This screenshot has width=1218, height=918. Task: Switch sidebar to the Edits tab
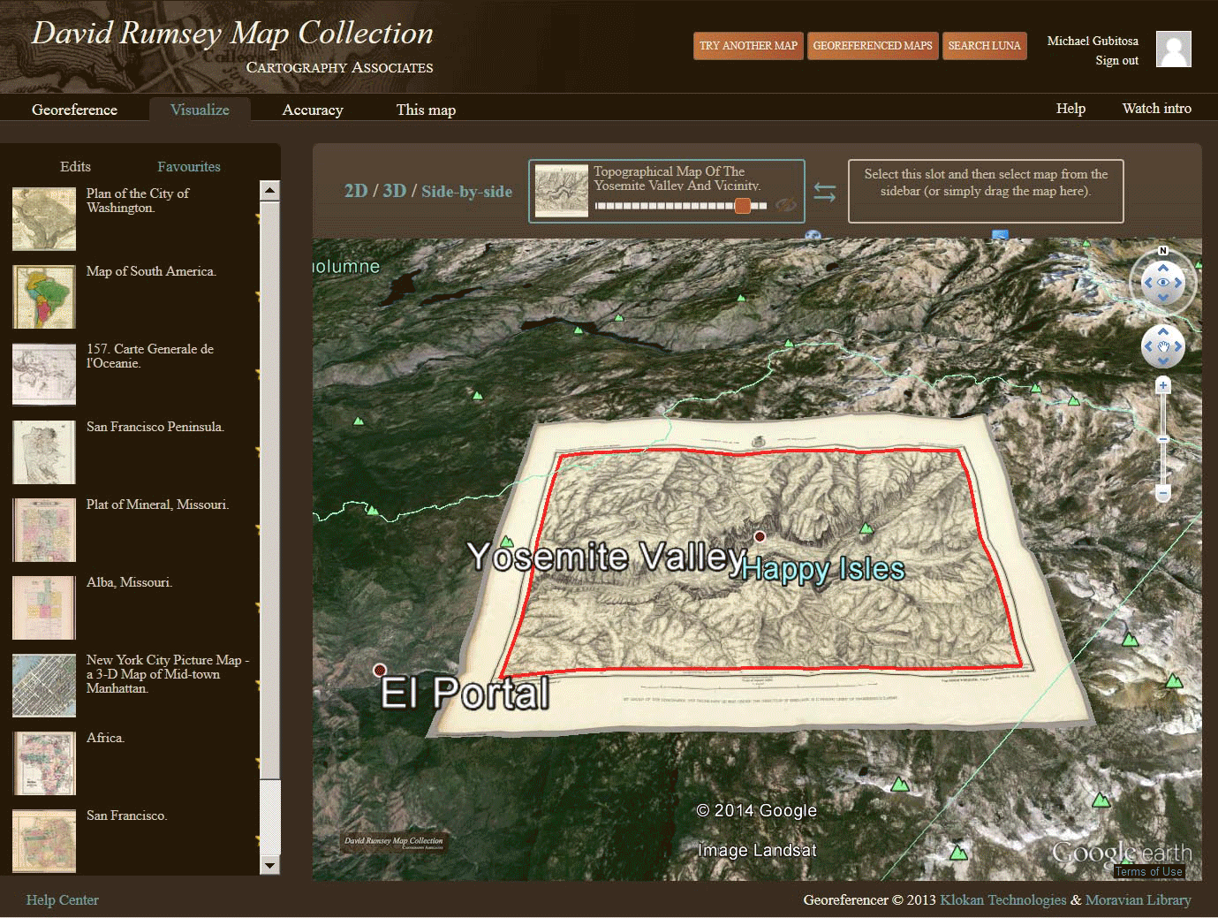(75, 166)
